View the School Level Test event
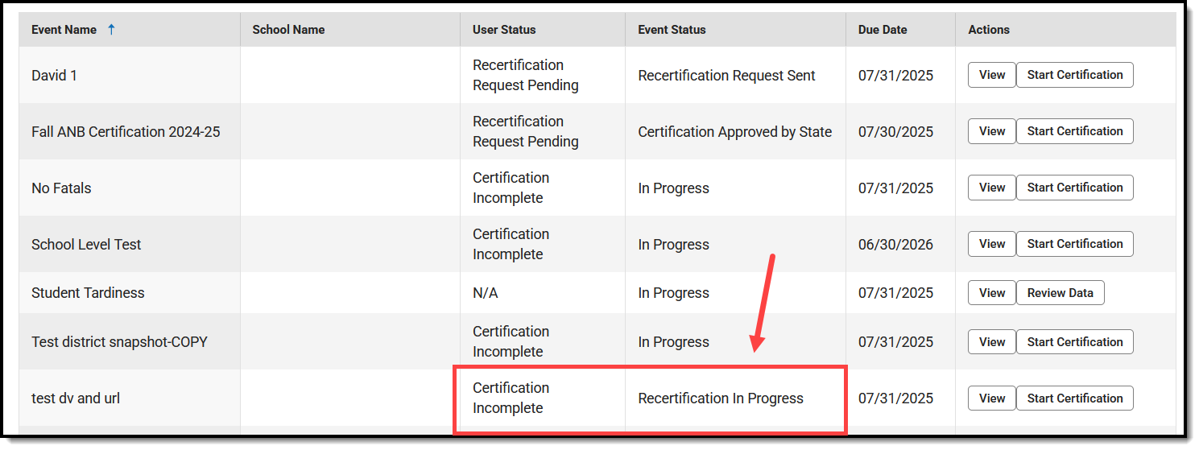 pos(992,244)
